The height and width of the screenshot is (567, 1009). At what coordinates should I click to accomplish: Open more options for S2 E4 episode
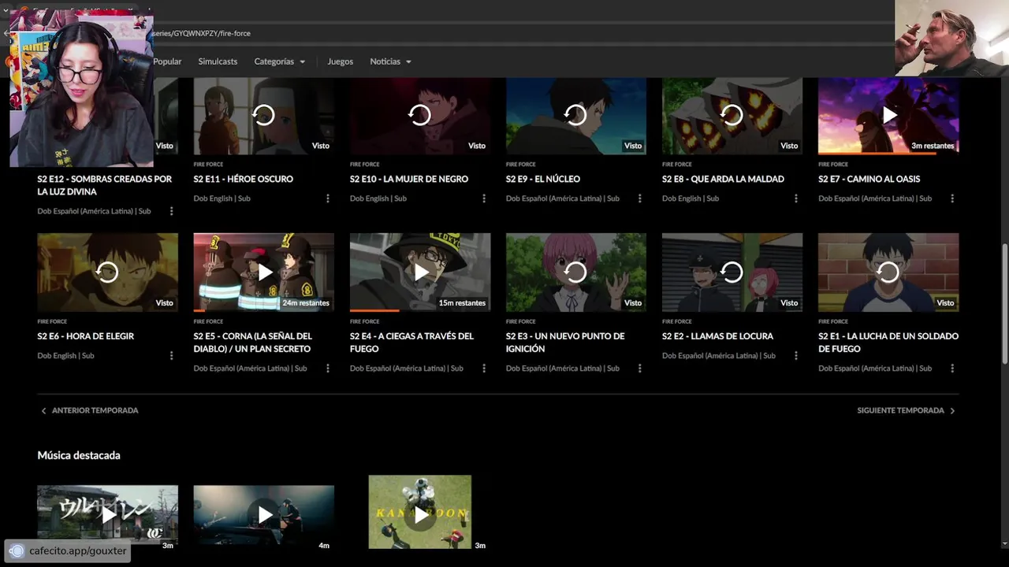[x=484, y=369]
